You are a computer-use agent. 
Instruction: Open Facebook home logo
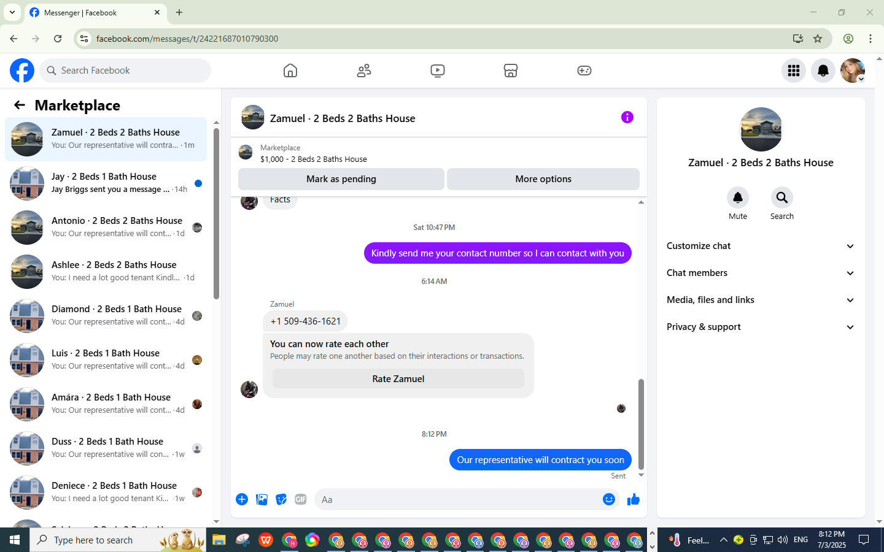click(22, 71)
